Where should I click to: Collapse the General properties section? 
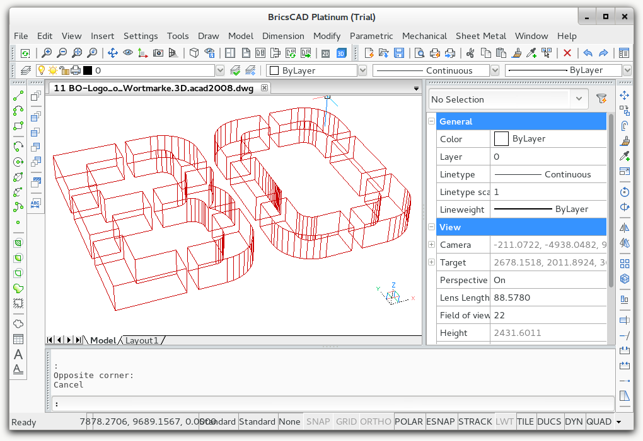(x=432, y=121)
